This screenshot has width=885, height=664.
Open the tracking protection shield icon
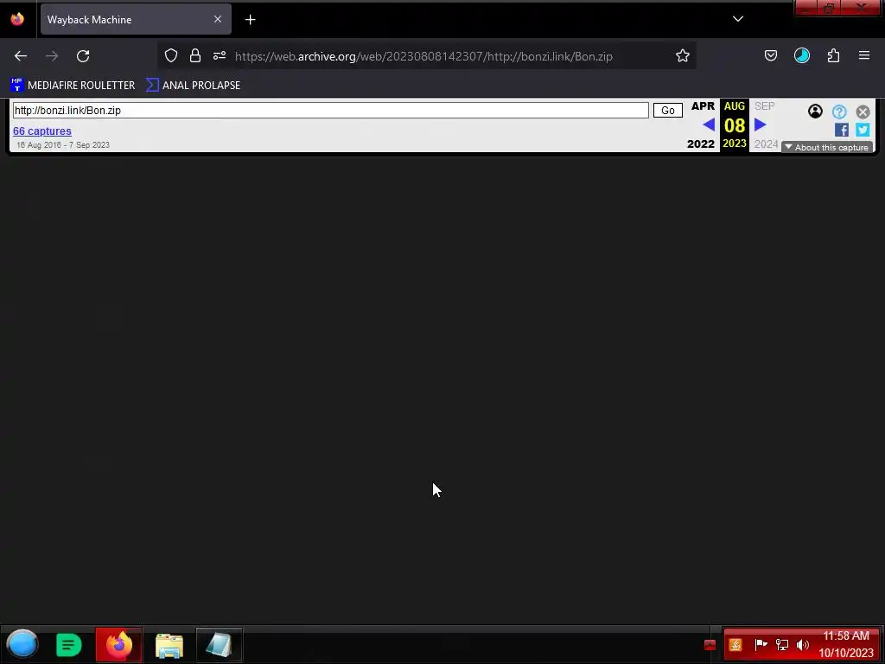click(x=171, y=55)
